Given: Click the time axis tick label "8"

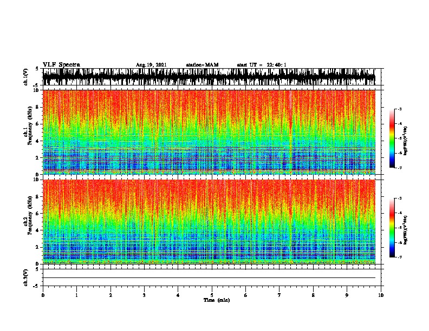Looking at the screenshot, I should point(313,295).
